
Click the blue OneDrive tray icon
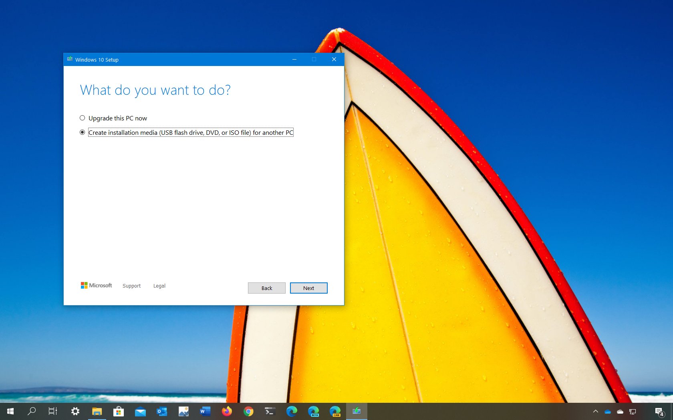pyautogui.click(x=608, y=412)
